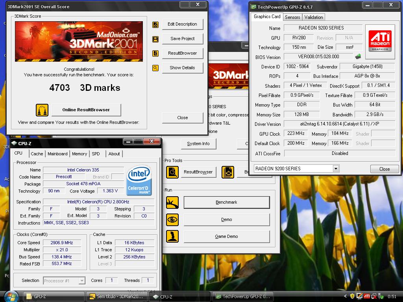
Task: Click the Core Speed value 2906.9 MHz
Action: point(62,243)
